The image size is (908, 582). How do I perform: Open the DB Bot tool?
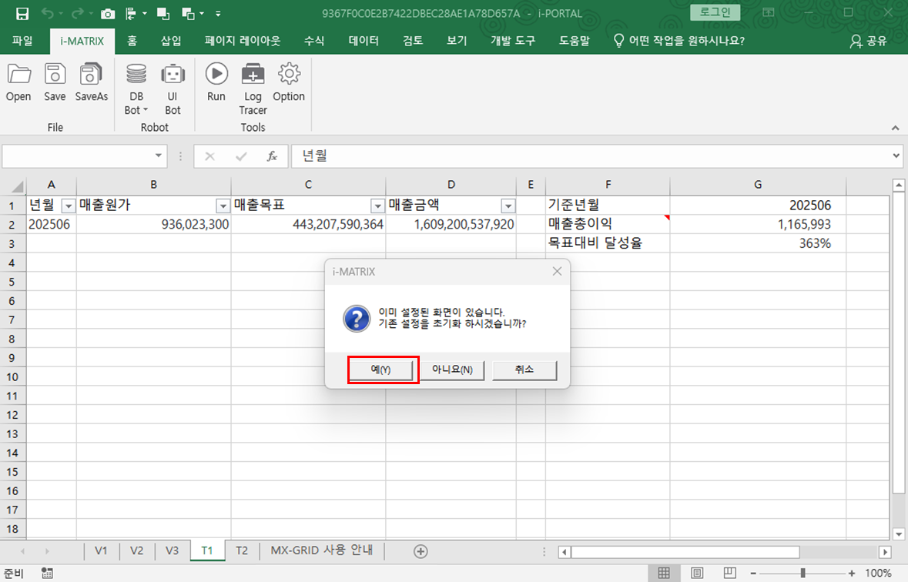pyautogui.click(x=136, y=75)
